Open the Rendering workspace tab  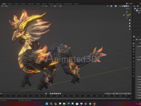click(51, 4)
